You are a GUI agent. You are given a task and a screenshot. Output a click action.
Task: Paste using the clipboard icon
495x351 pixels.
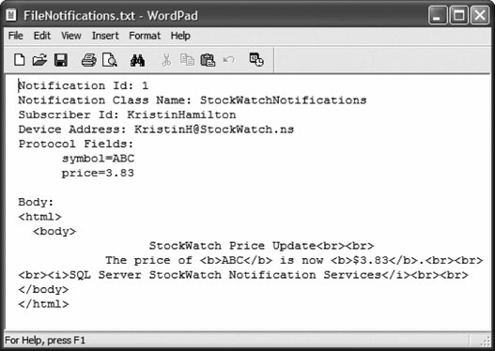(x=208, y=60)
